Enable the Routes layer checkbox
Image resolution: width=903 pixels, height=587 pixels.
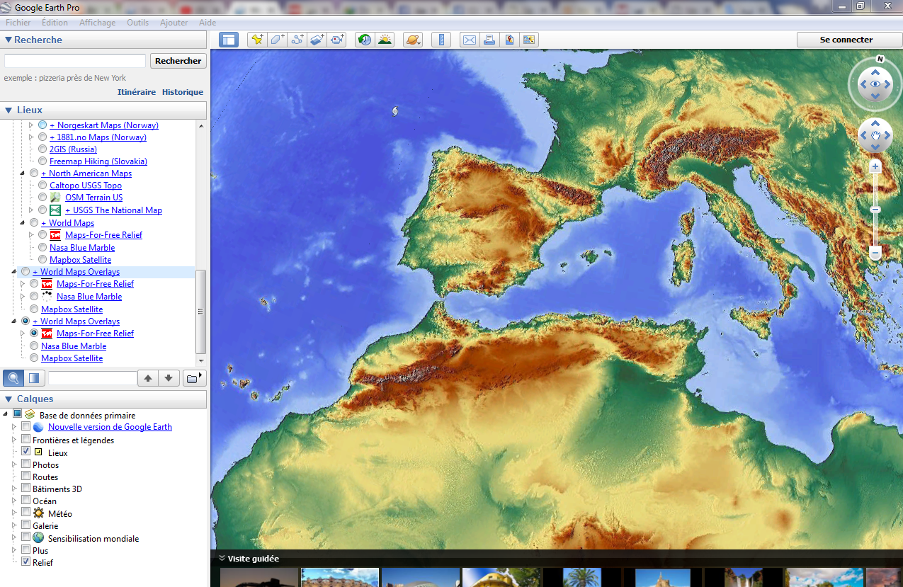[25, 477]
